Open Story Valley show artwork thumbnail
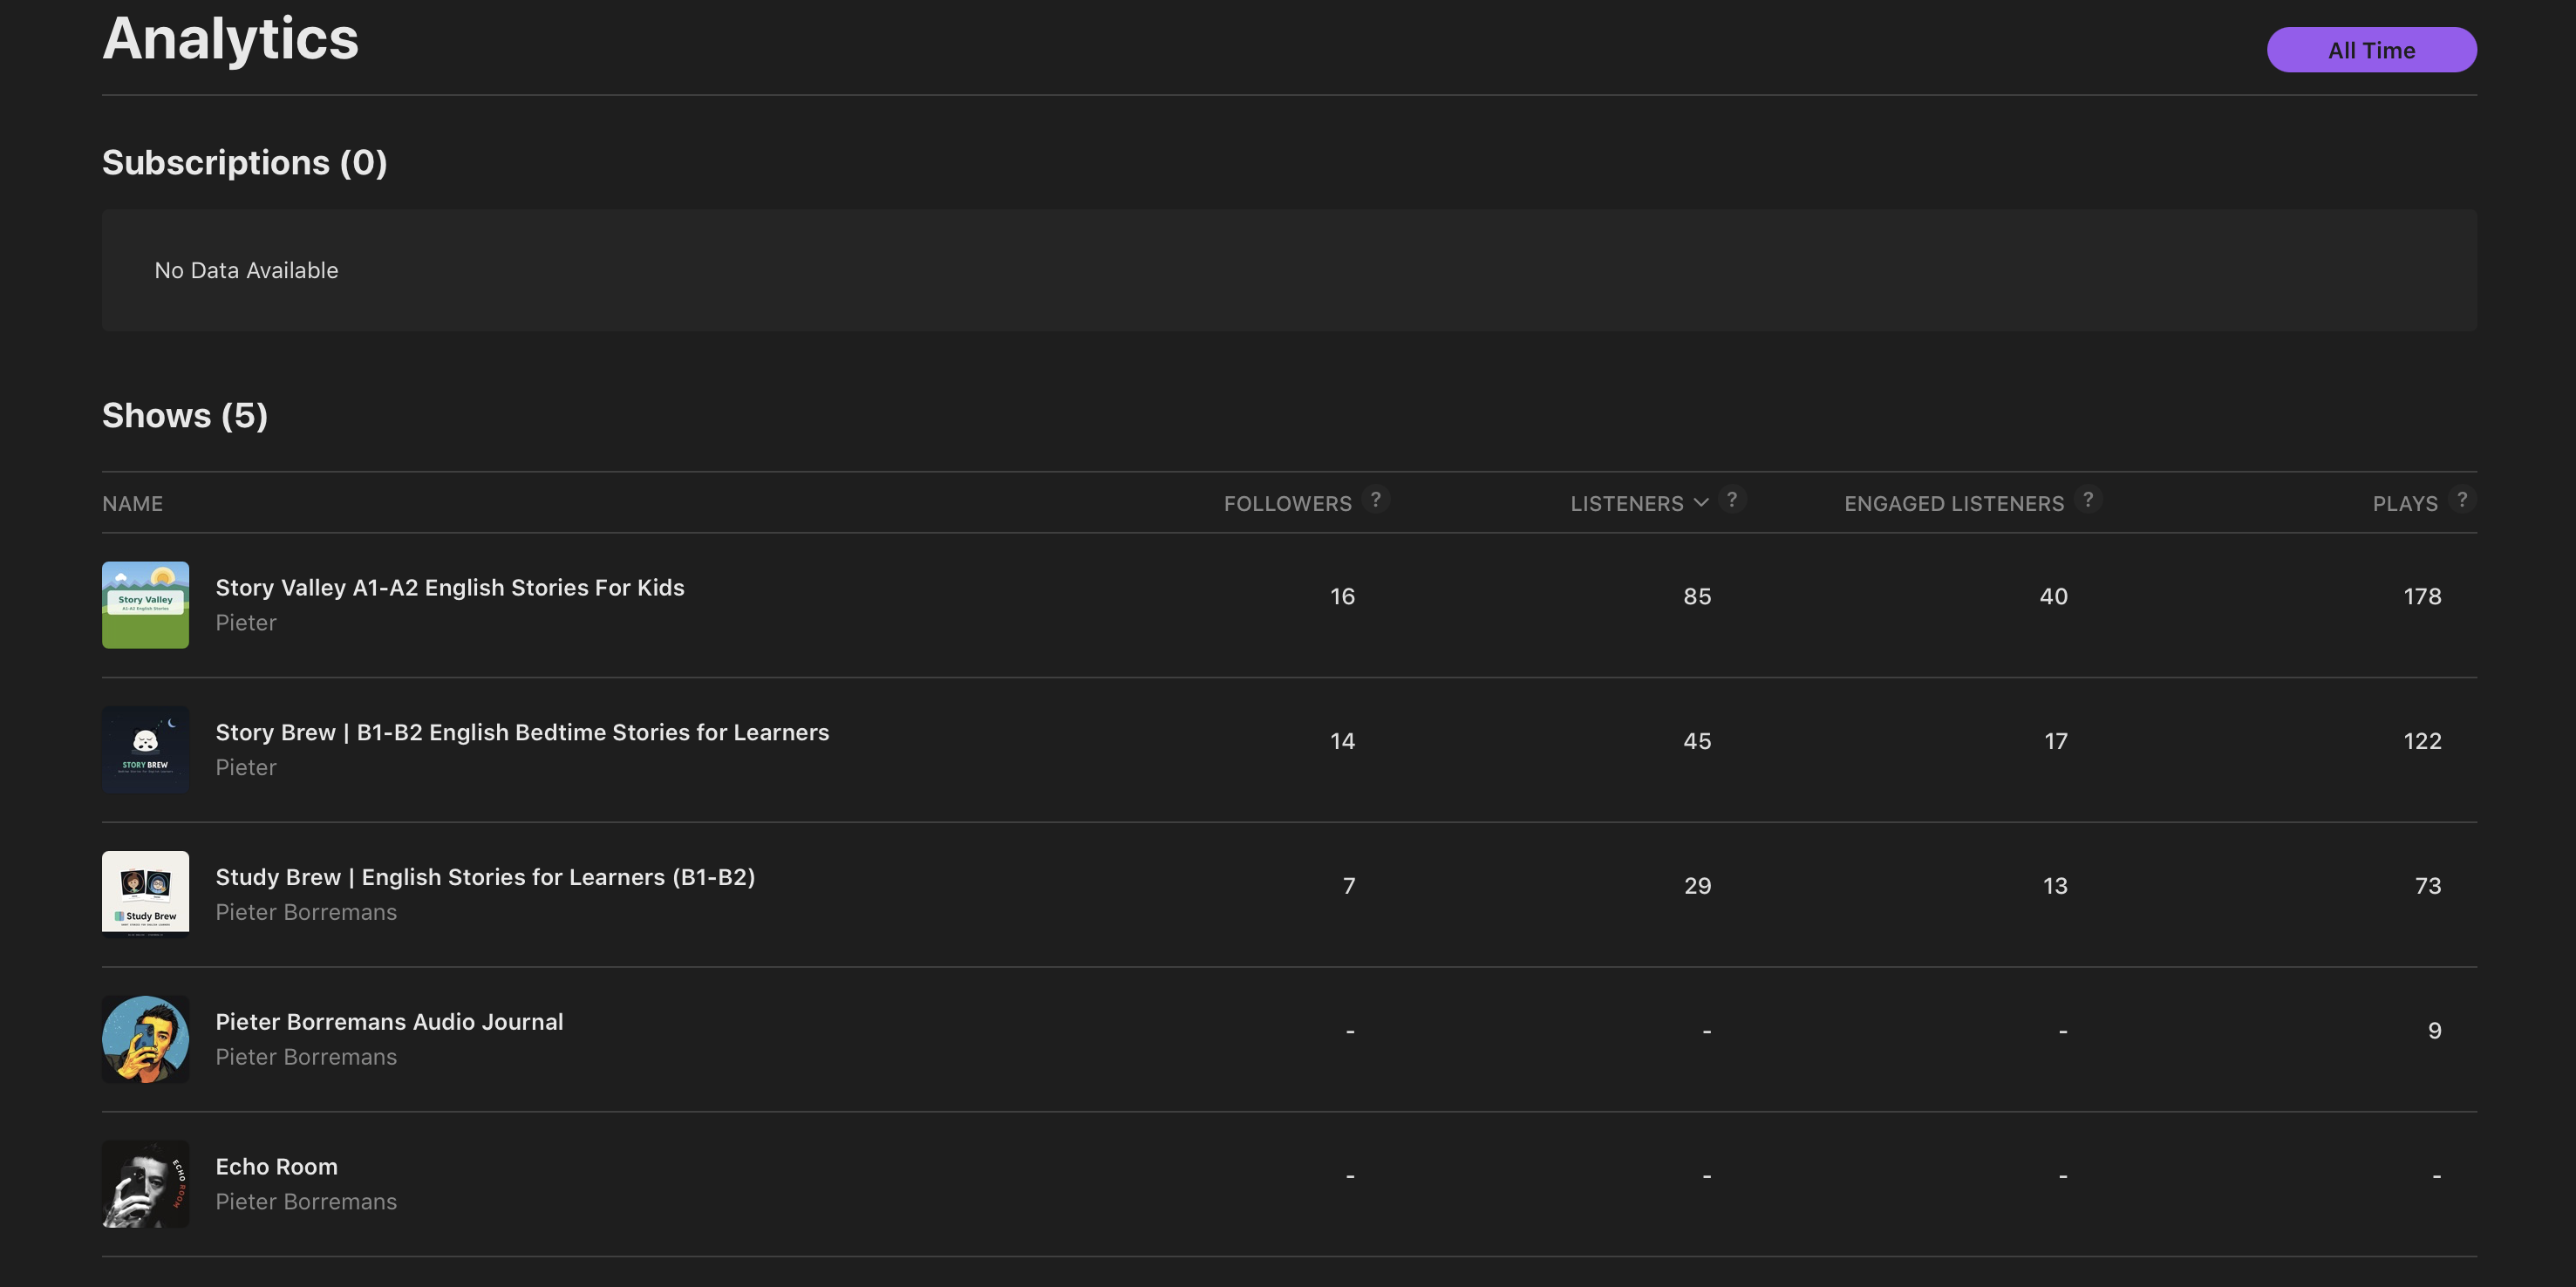Screen dimensions: 2576x1287 145,605
